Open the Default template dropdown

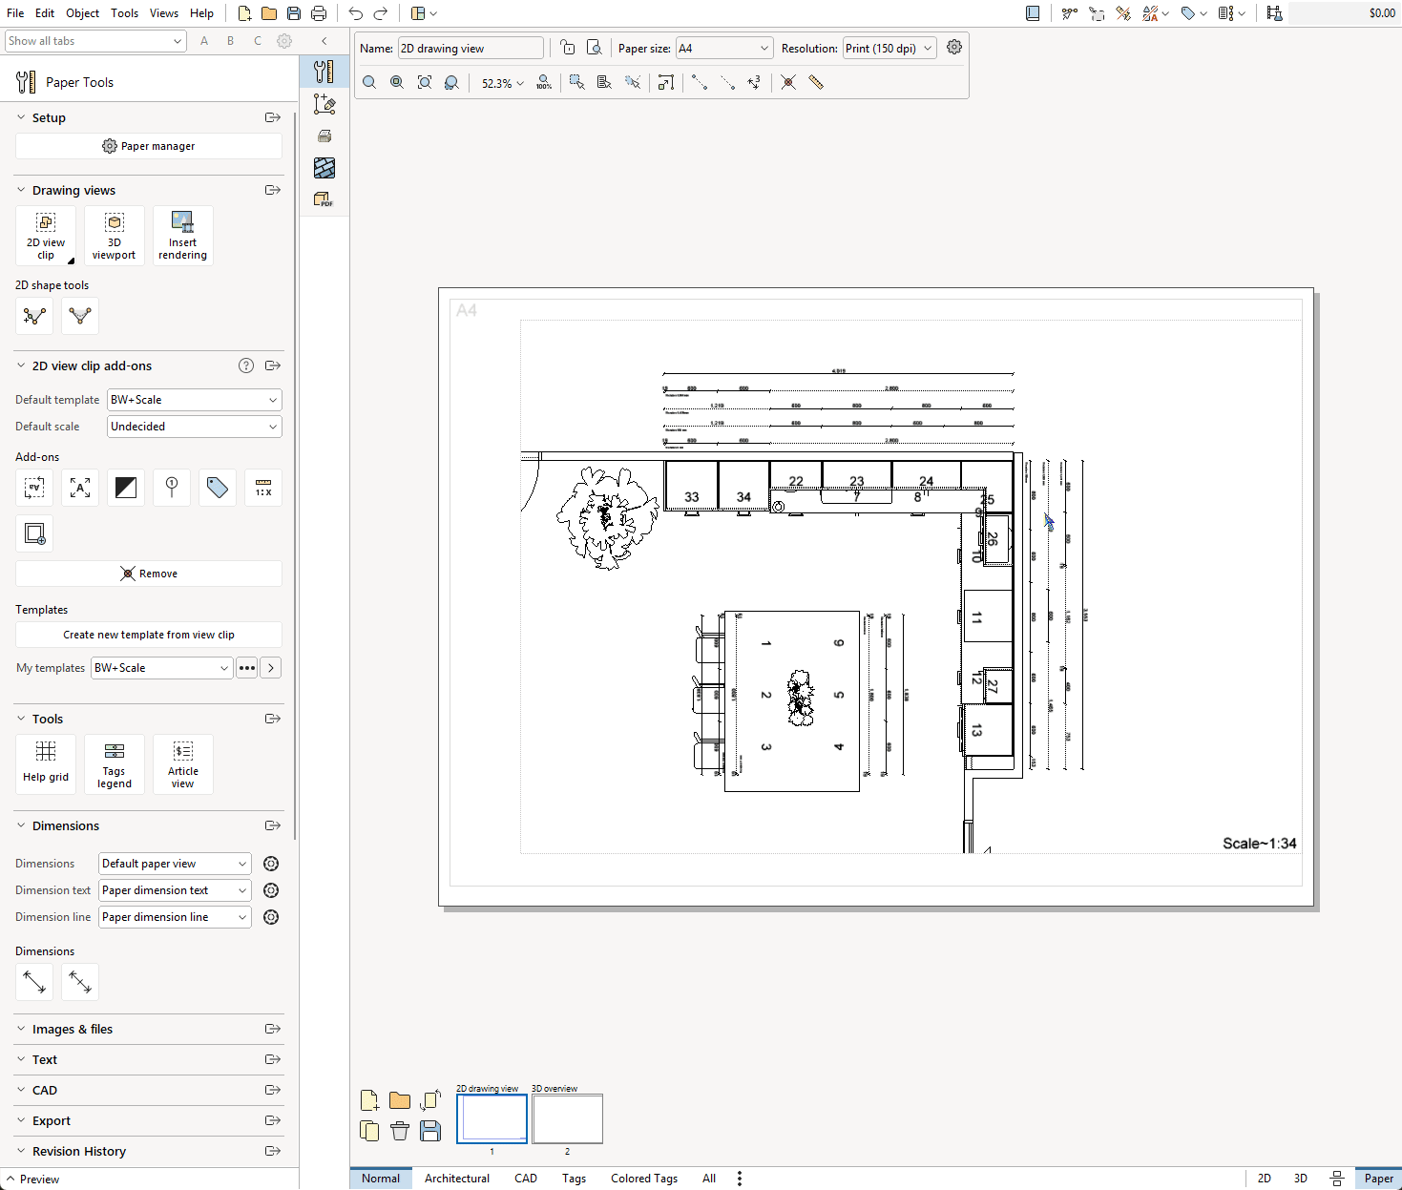195,400
